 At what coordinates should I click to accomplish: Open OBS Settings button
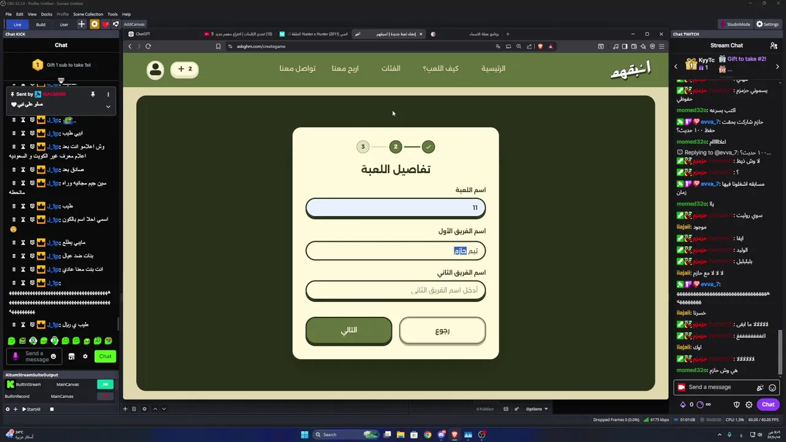(768, 24)
